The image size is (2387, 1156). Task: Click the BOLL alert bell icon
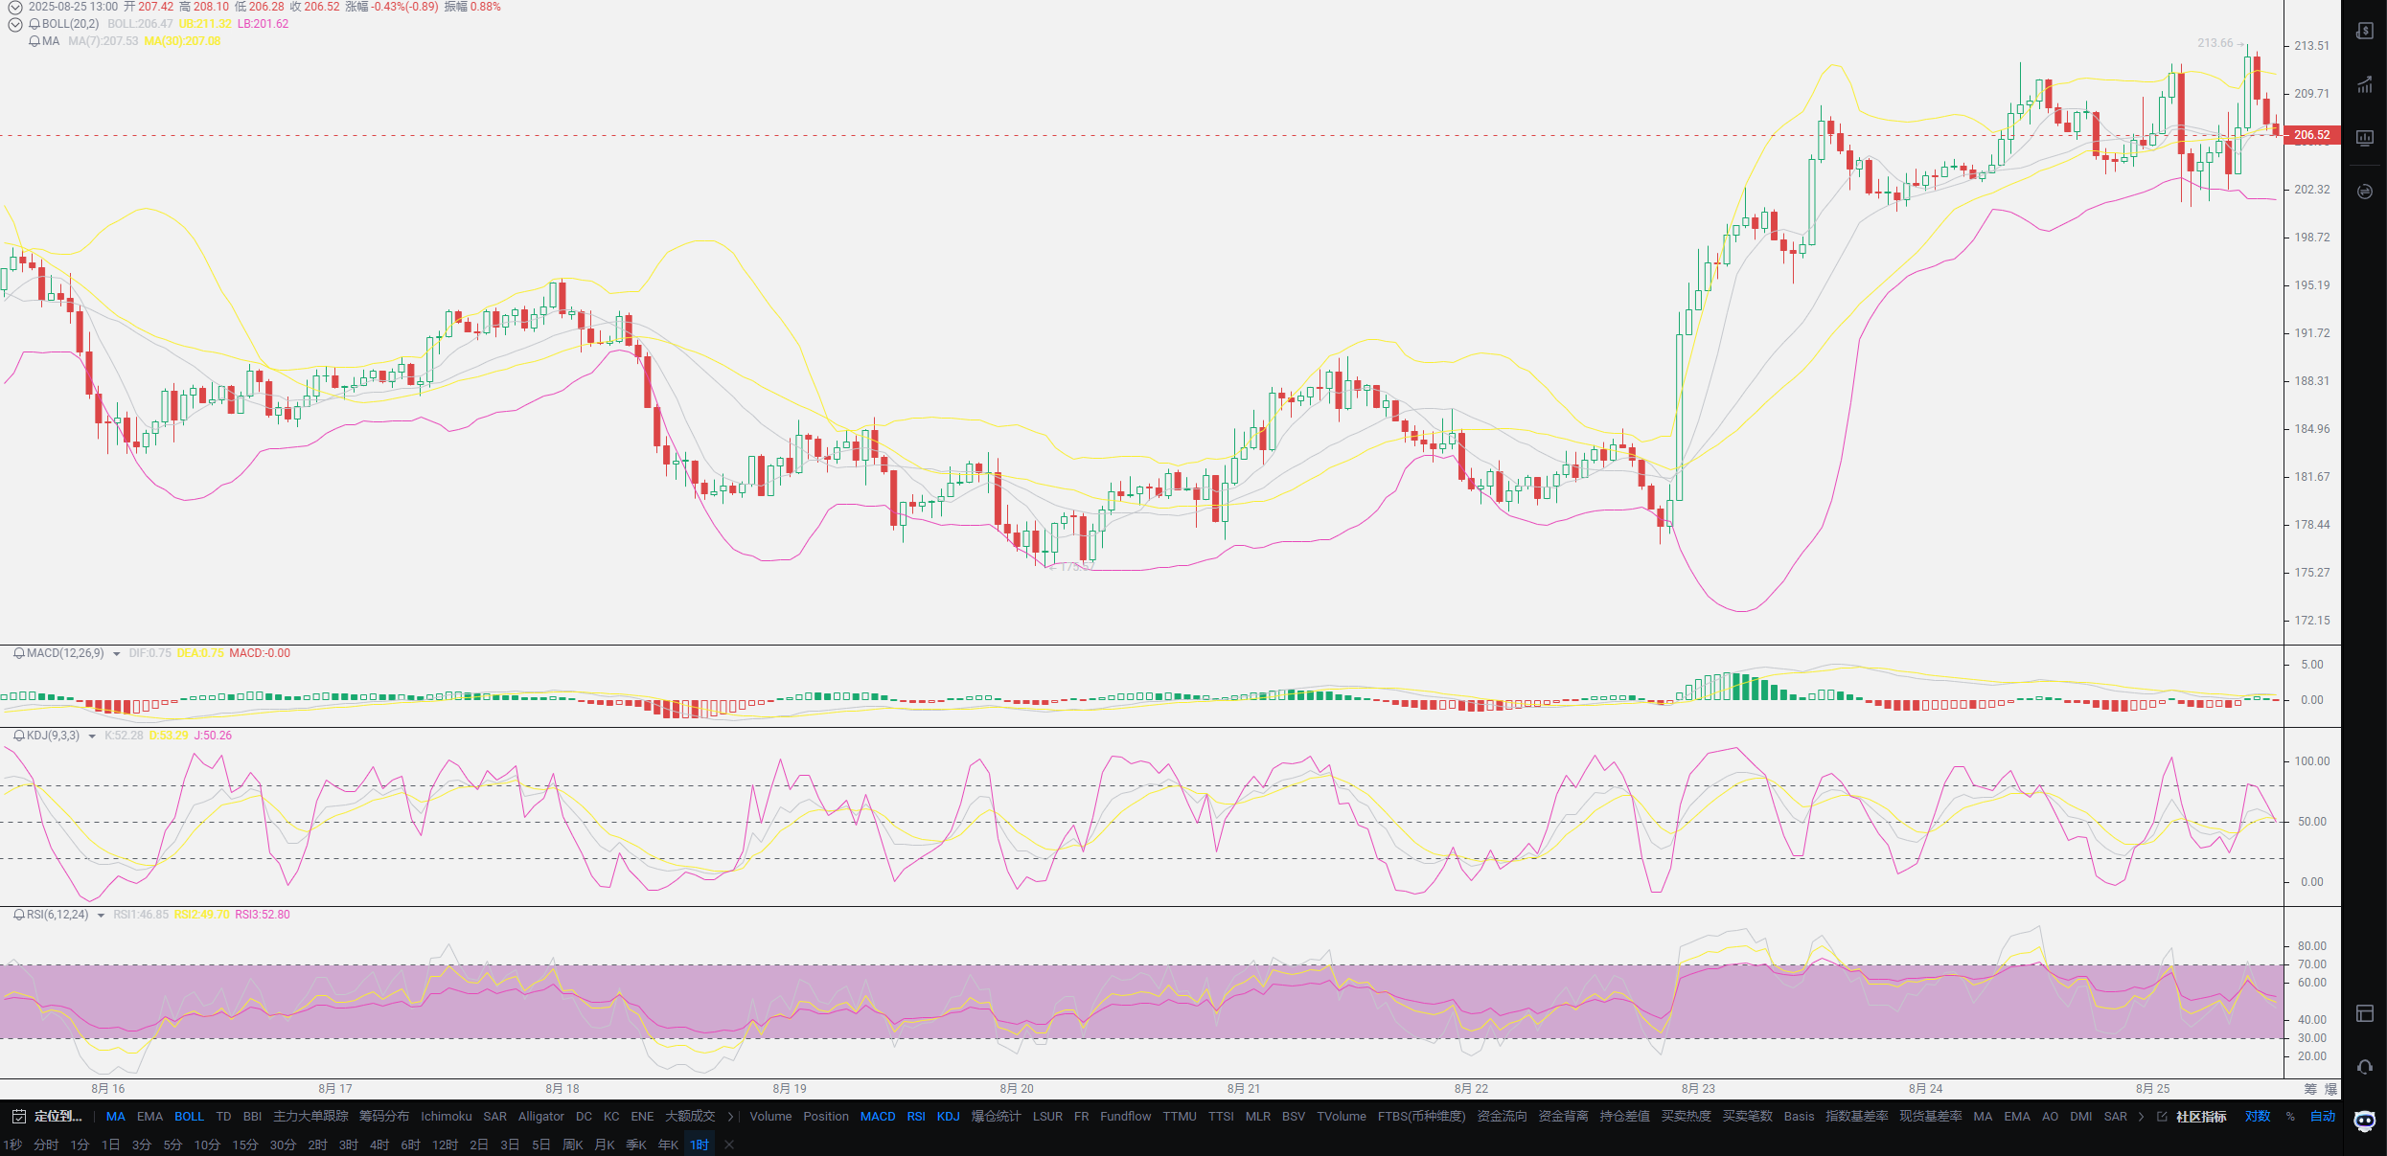click(x=34, y=24)
